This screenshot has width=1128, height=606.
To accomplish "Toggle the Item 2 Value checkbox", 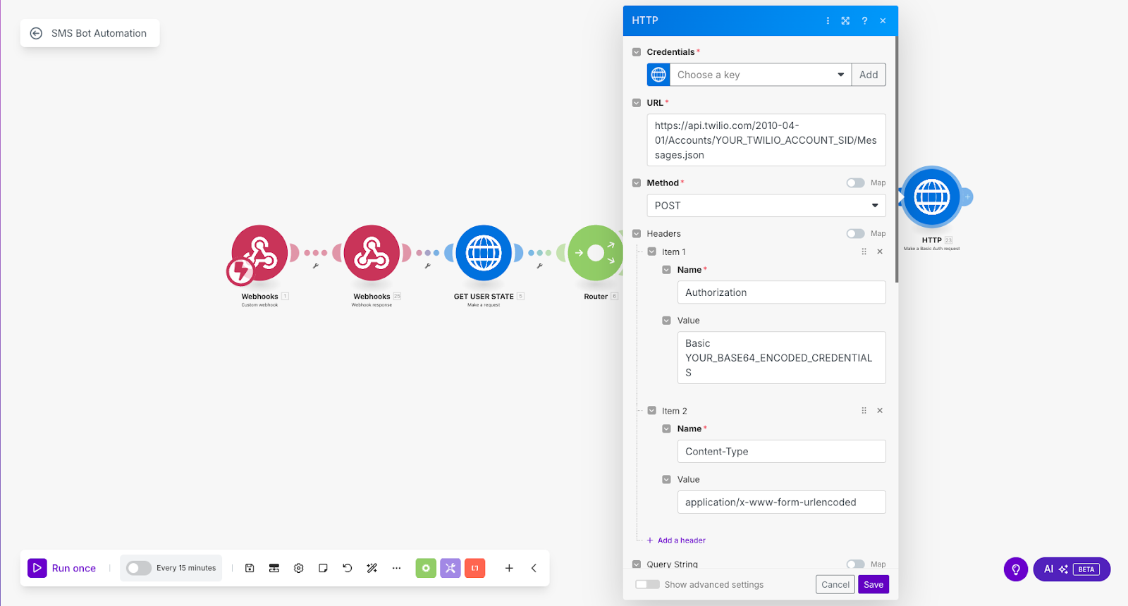I will tap(666, 479).
